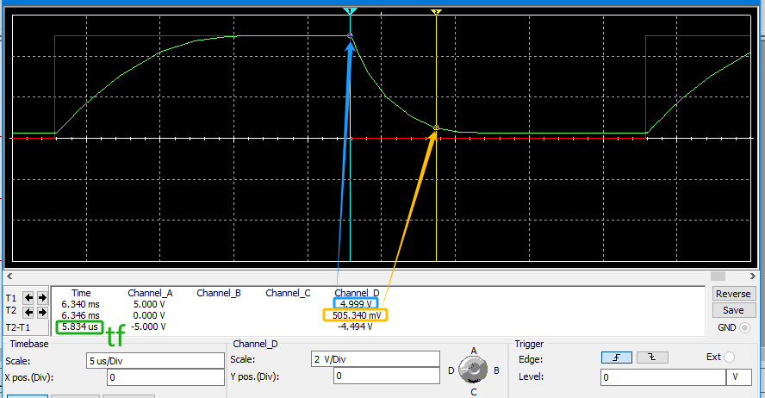765x398 pixels.
Task: Click the Channel_A T1 reading 5.000 V
Action: coord(149,304)
